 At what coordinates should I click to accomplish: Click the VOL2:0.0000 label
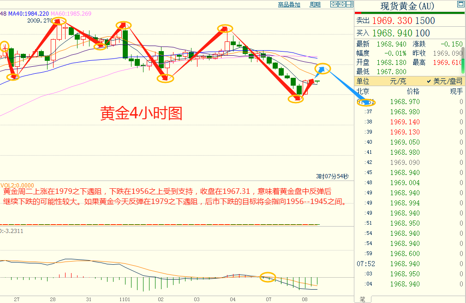(x=17, y=185)
